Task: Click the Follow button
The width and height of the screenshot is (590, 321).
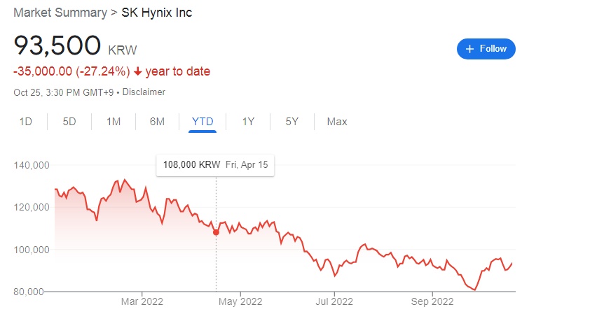Action: tap(486, 49)
